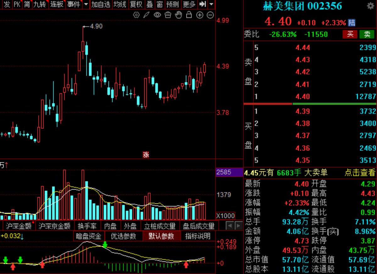Click sell level 5 price 4.44
This screenshot has width=377, height=274.
(303, 47)
